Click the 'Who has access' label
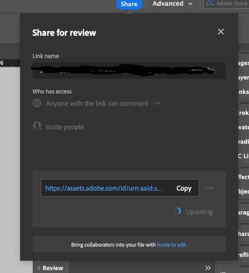The image size is (249, 273). pos(52,91)
